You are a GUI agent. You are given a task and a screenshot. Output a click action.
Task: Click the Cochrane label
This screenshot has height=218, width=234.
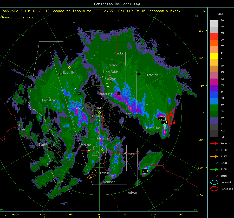tap(85, 145)
